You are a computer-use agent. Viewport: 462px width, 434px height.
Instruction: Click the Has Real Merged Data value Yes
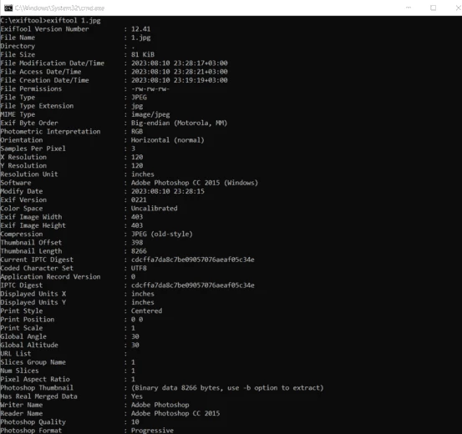coord(137,396)
